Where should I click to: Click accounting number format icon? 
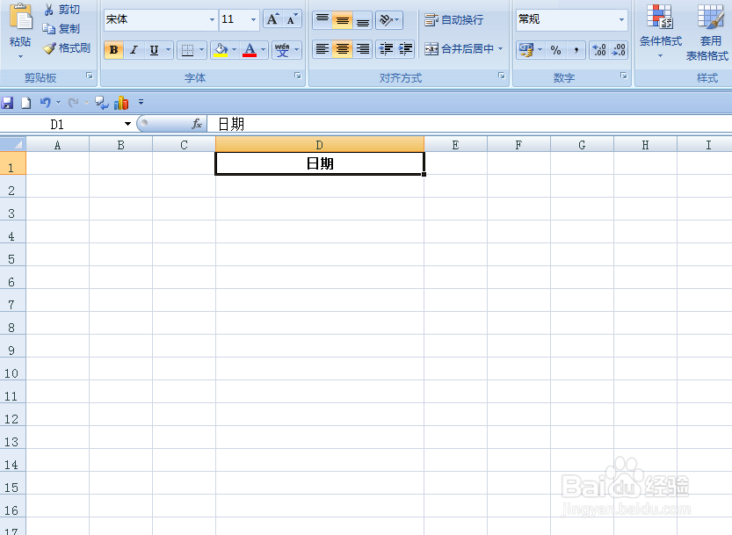click(x=526, y=50)
